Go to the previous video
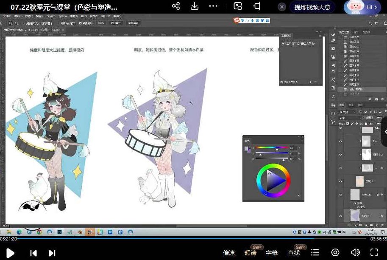This screenshot has height=260, width=387. pyautogui.click(x=33, y=253)
